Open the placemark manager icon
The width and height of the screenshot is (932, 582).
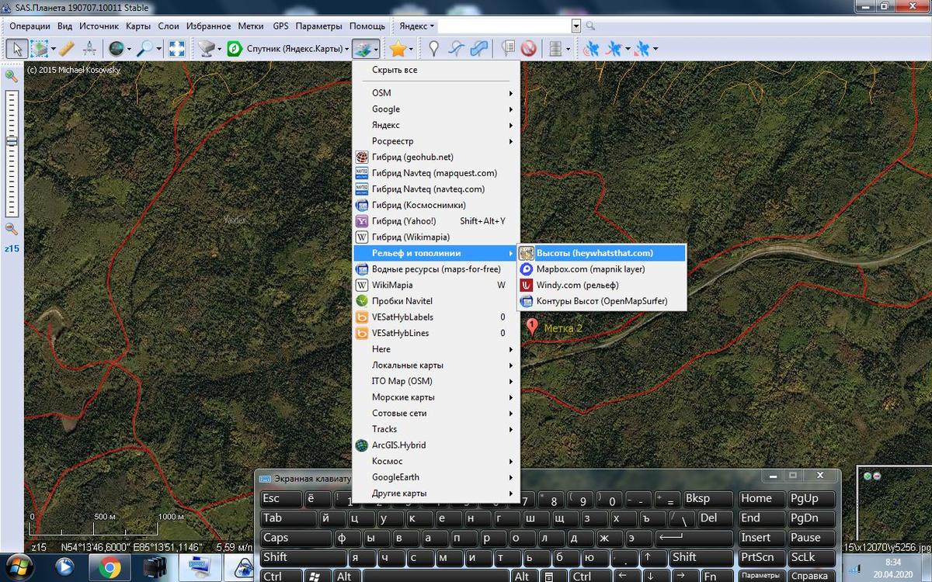(x=508, y=49)
